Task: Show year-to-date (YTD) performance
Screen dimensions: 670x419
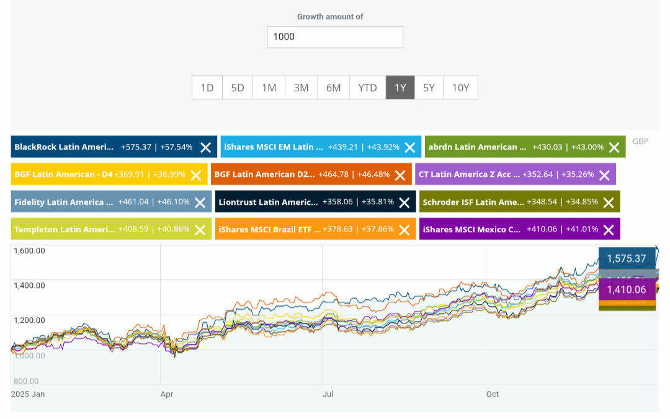Action: click(367, 88)
